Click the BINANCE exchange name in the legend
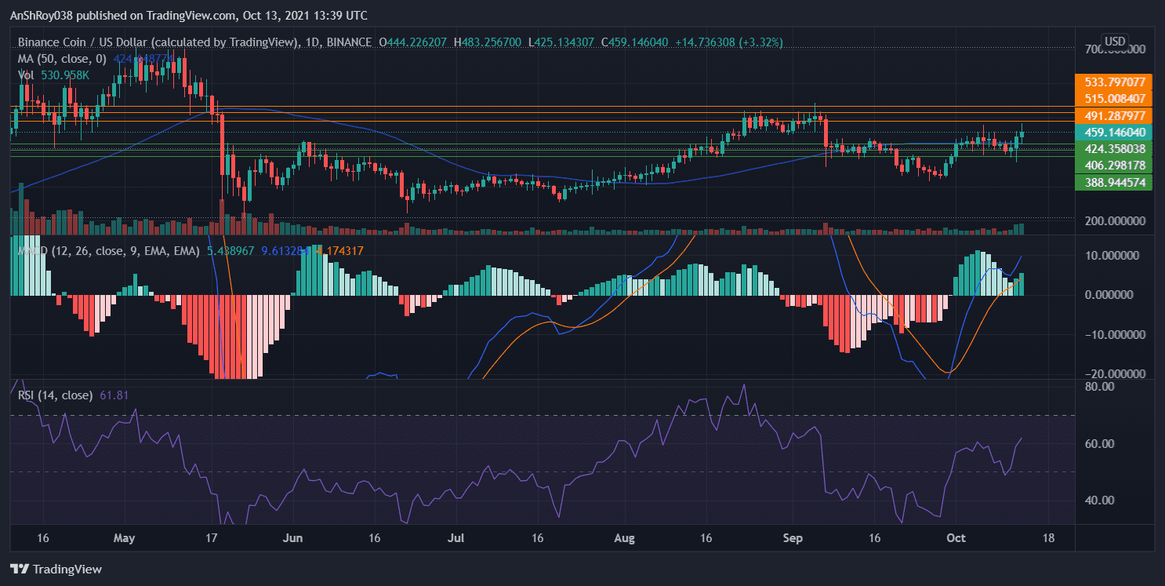Image resolution: width=1165 pixels, height=586 pixels. pos(350,42)
